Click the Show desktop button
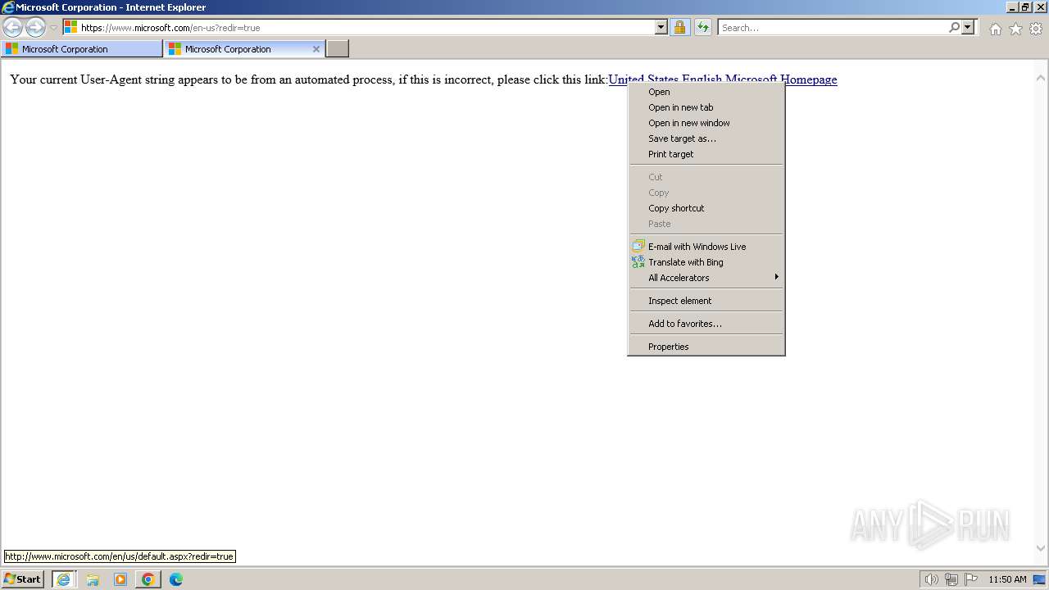The width and height of the screenshot is (1049, 590). (1040, 579)
